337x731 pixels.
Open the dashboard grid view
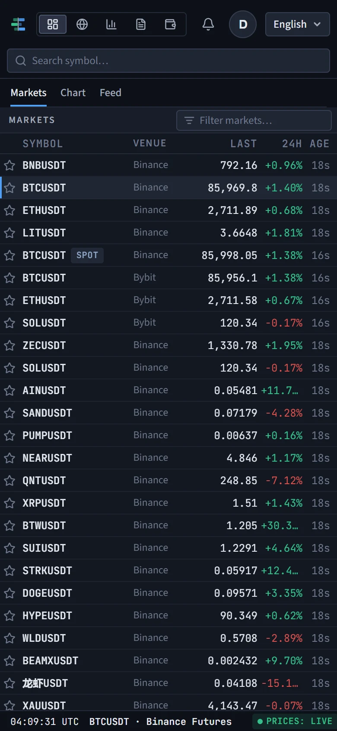(53, 24)
